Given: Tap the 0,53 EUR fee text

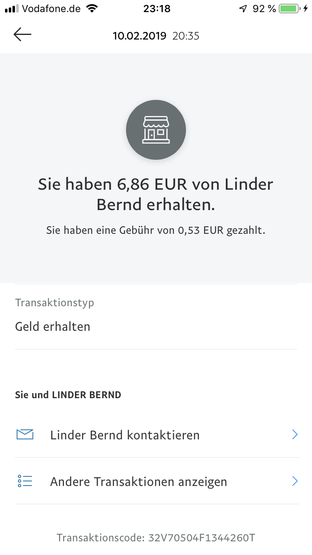Looking at the screenshot, I should 156,230.
